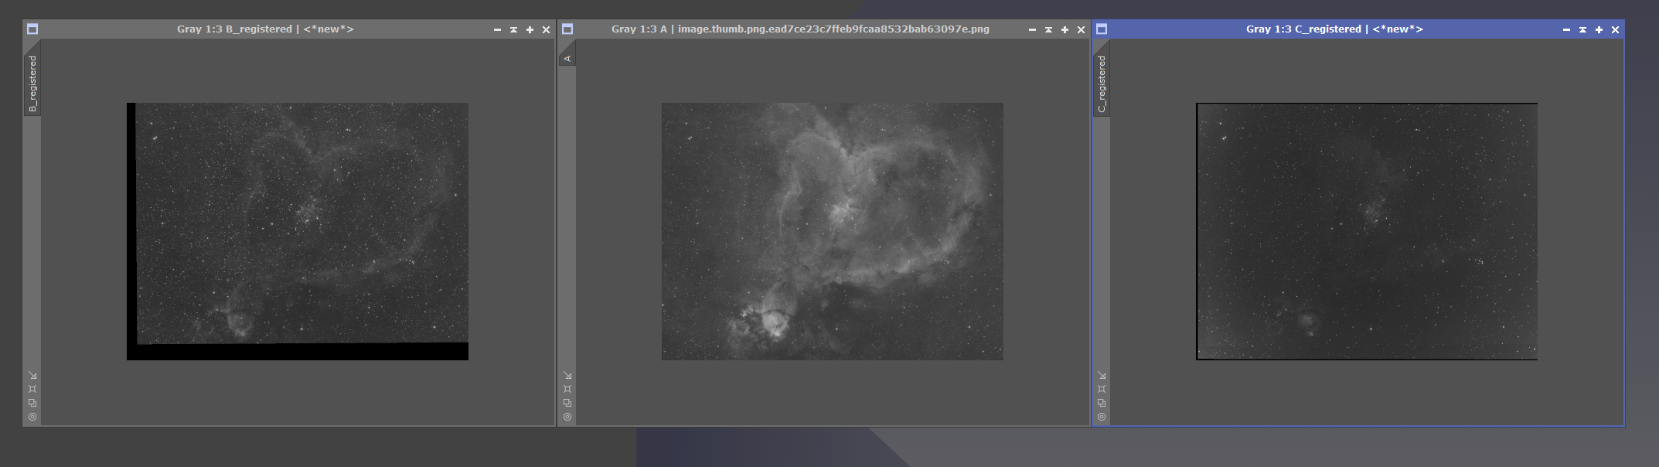The image size is (1659, 467).
Task: Close the C_registered window
Action: [1615, 29]
